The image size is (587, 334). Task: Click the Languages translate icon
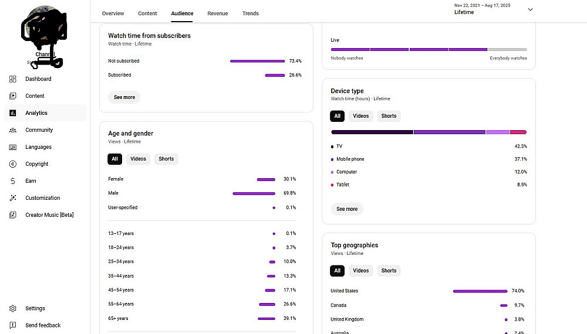point(13,147)
